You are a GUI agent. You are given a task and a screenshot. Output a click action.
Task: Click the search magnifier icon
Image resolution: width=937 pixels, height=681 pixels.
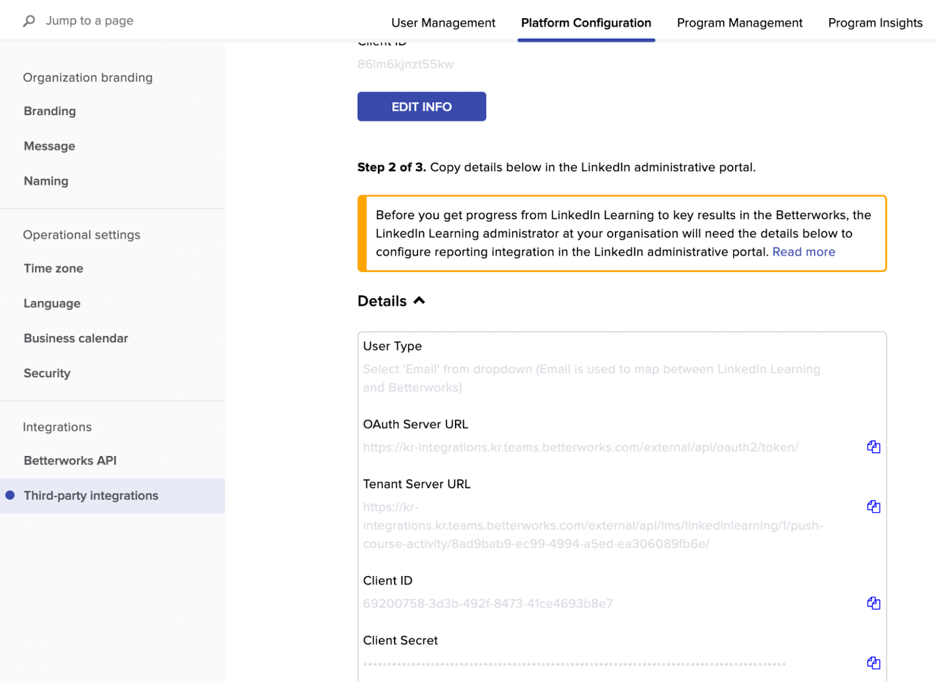[x=29, y=21]
